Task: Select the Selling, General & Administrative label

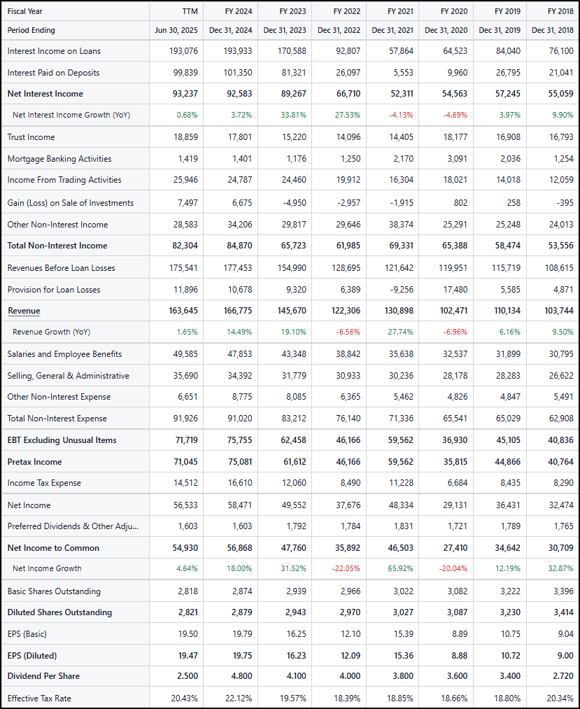Action: click(69, 376)
